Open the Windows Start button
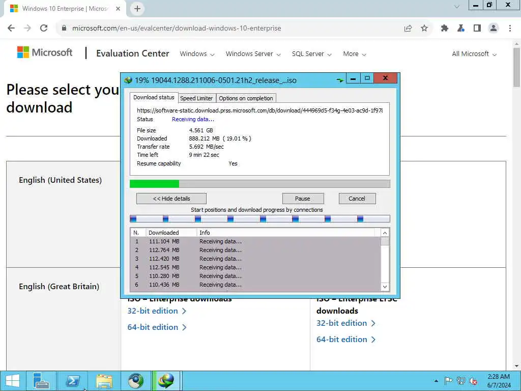 click(13, 381)
